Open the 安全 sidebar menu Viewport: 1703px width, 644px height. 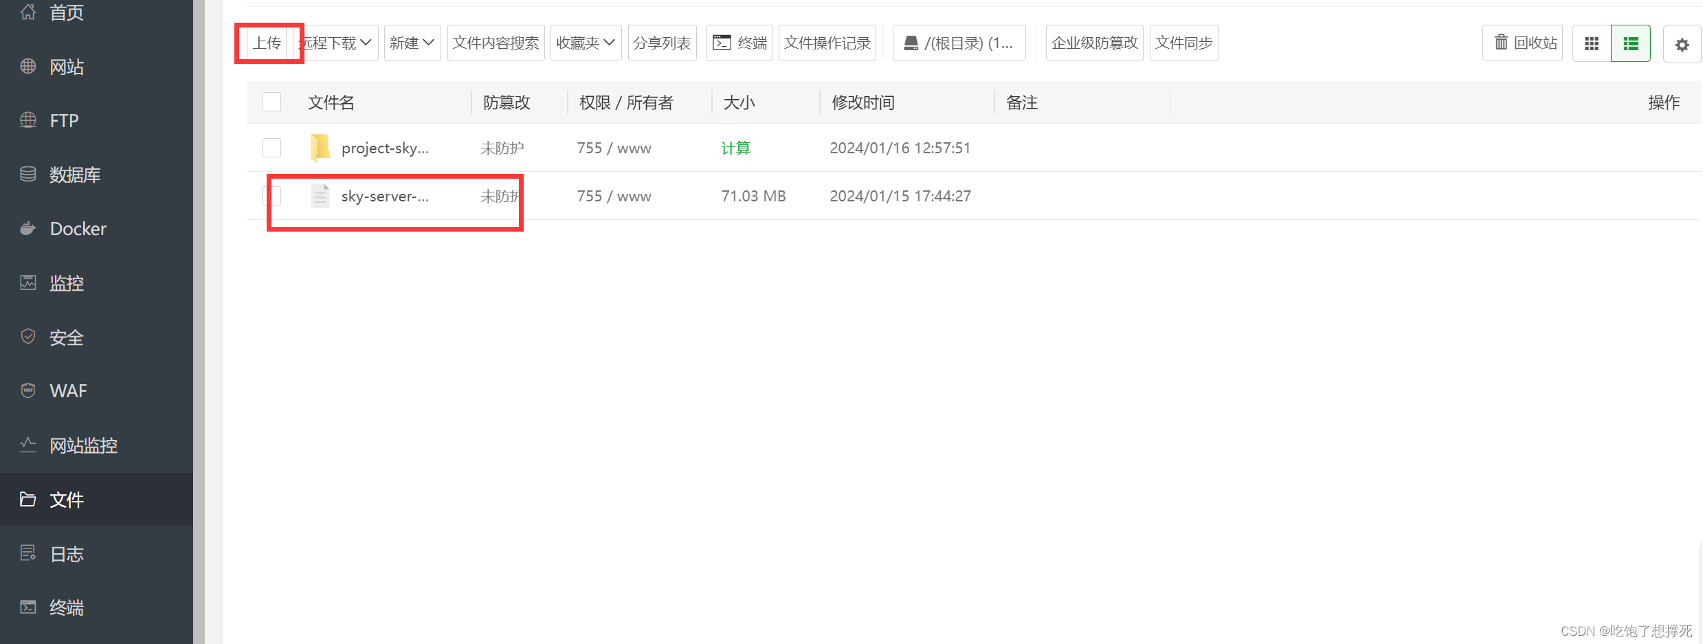67,337
